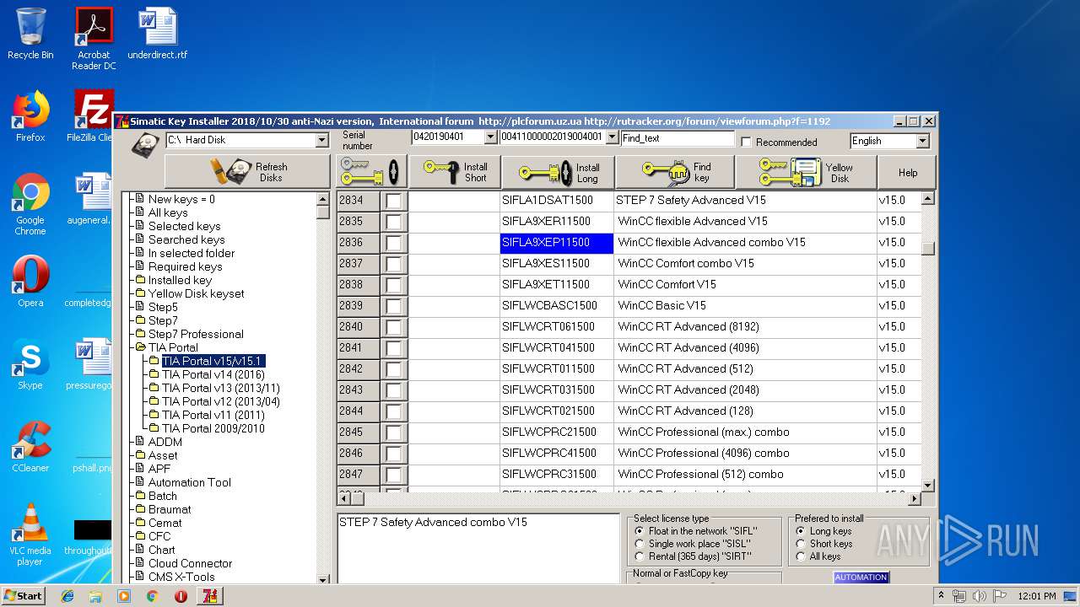Viewport: 1080px width, 607px height.
Task: Toggle the Recommended checkbox
Action: tap(746, 142)
